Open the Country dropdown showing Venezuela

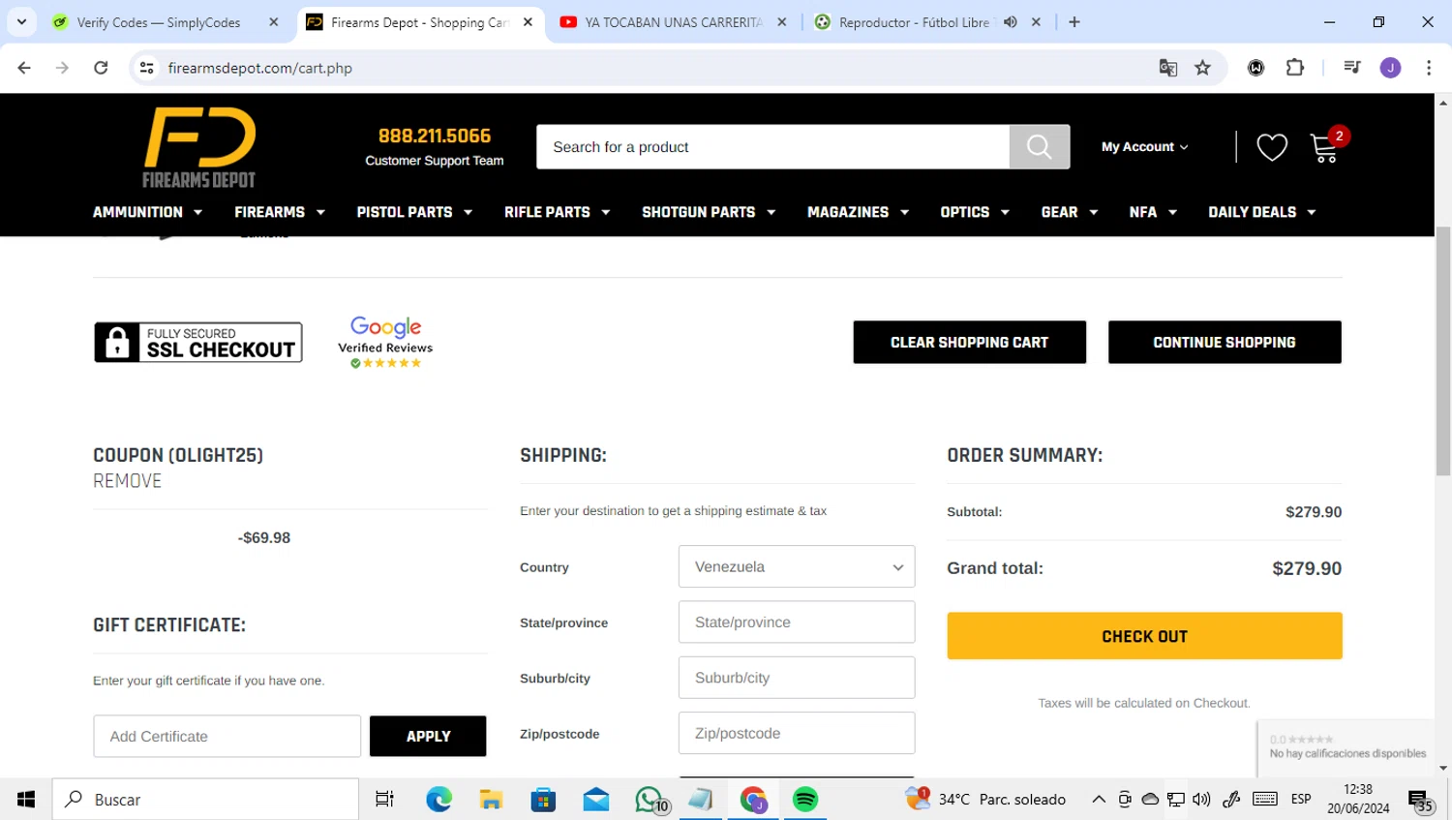point(797,567)
